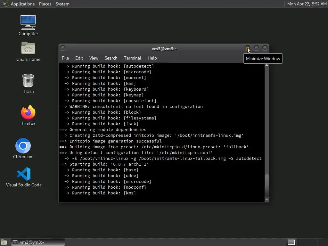Click the '[keyboard]' build hook line
The image size is (328, 246).
pyautogui.click(x=106, y=89)
